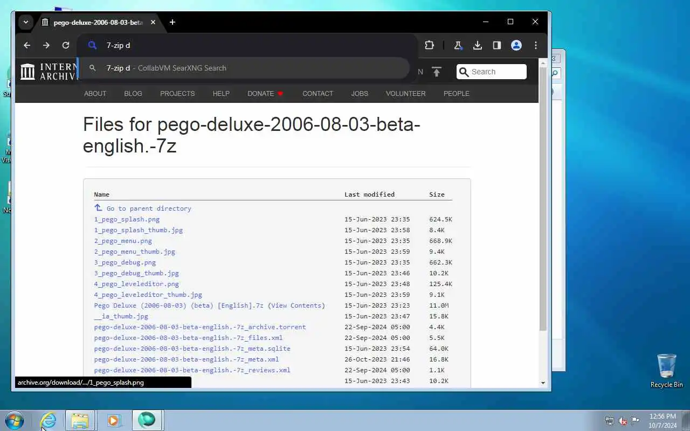Open the 4_pego_leveleditor.png link
The image size is (690, 431).
[136, 284]
